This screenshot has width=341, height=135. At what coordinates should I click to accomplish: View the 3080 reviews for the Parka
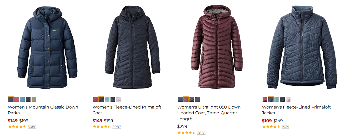pyautogui.click(x=32, y=127)
